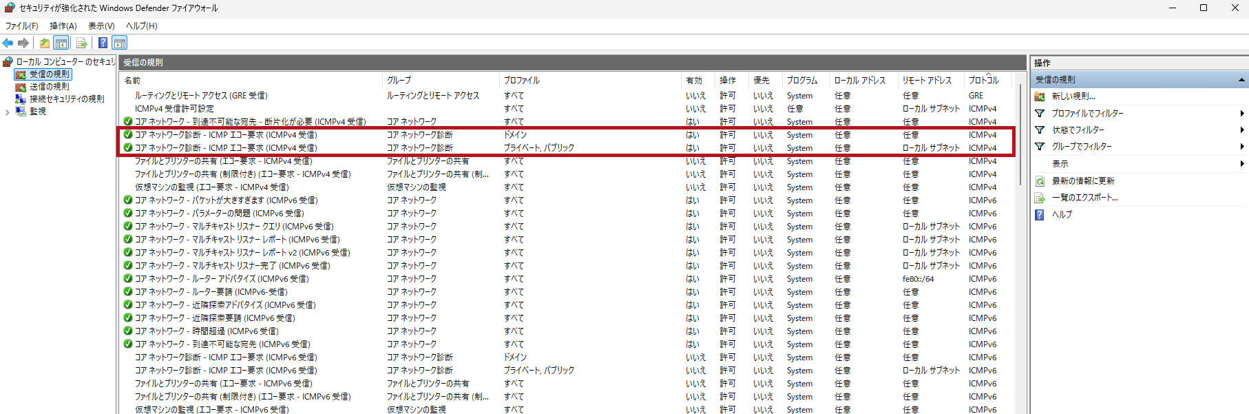Select マルチキャスト リスナー クエリ (ICMPv6 受信) rule
The width and height of the screenshot is (1249, 414).
pyautogui.click(x=234, y=227)
